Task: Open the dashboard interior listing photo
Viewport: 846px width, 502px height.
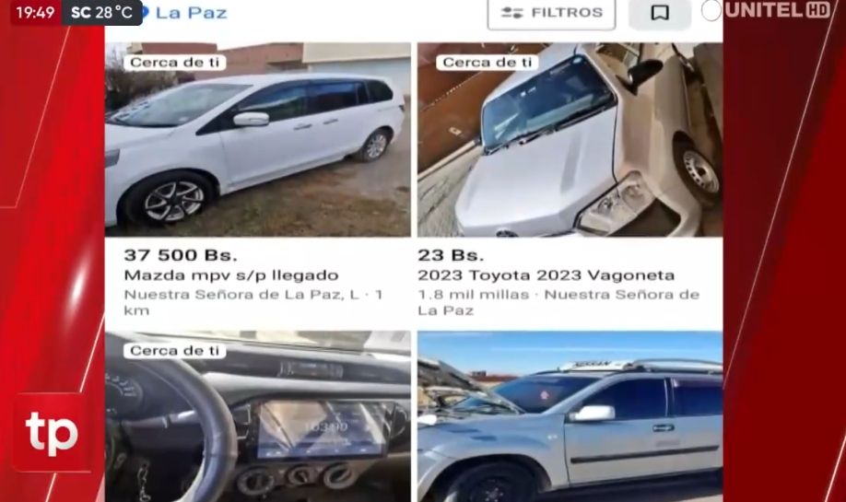Action: click(258, 416)
